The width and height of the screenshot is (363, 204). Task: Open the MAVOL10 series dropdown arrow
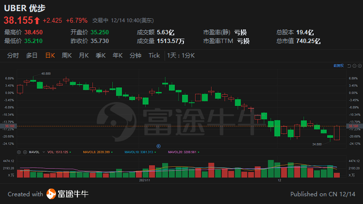click(x=155, y=152)
